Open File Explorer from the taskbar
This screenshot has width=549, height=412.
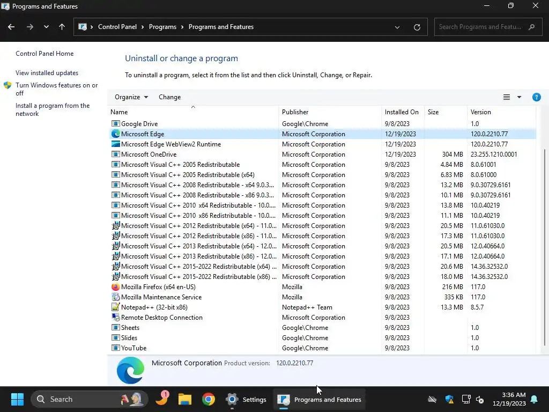point(185,399)
